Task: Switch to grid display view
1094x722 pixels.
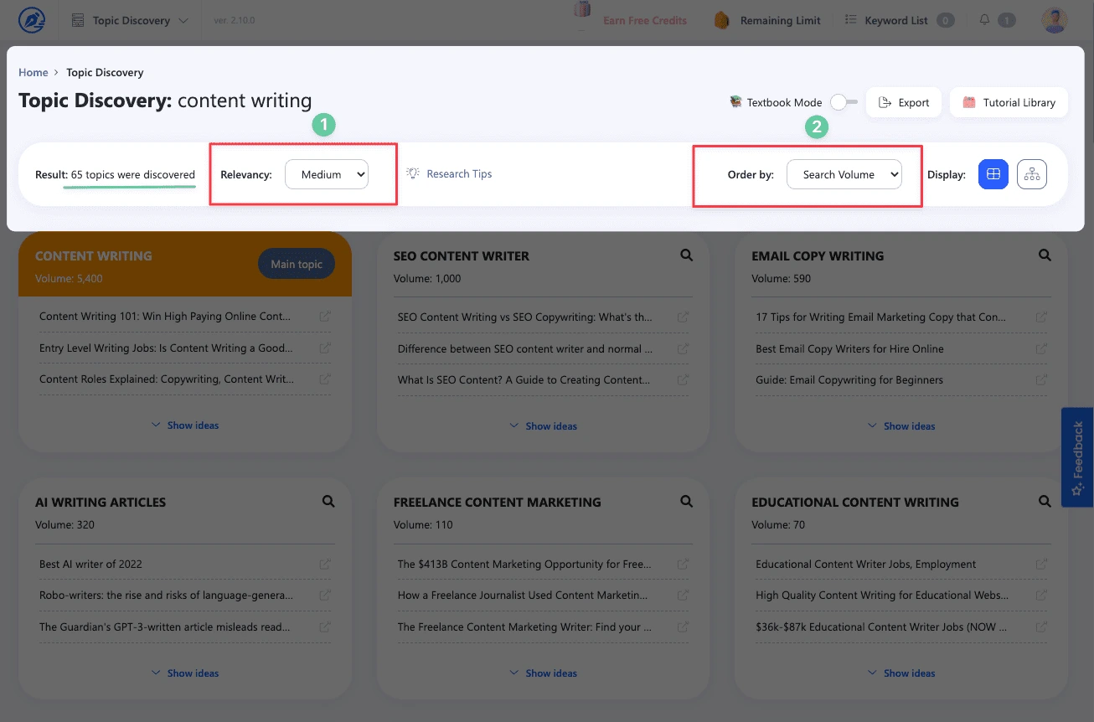Action: pos(993,174)
